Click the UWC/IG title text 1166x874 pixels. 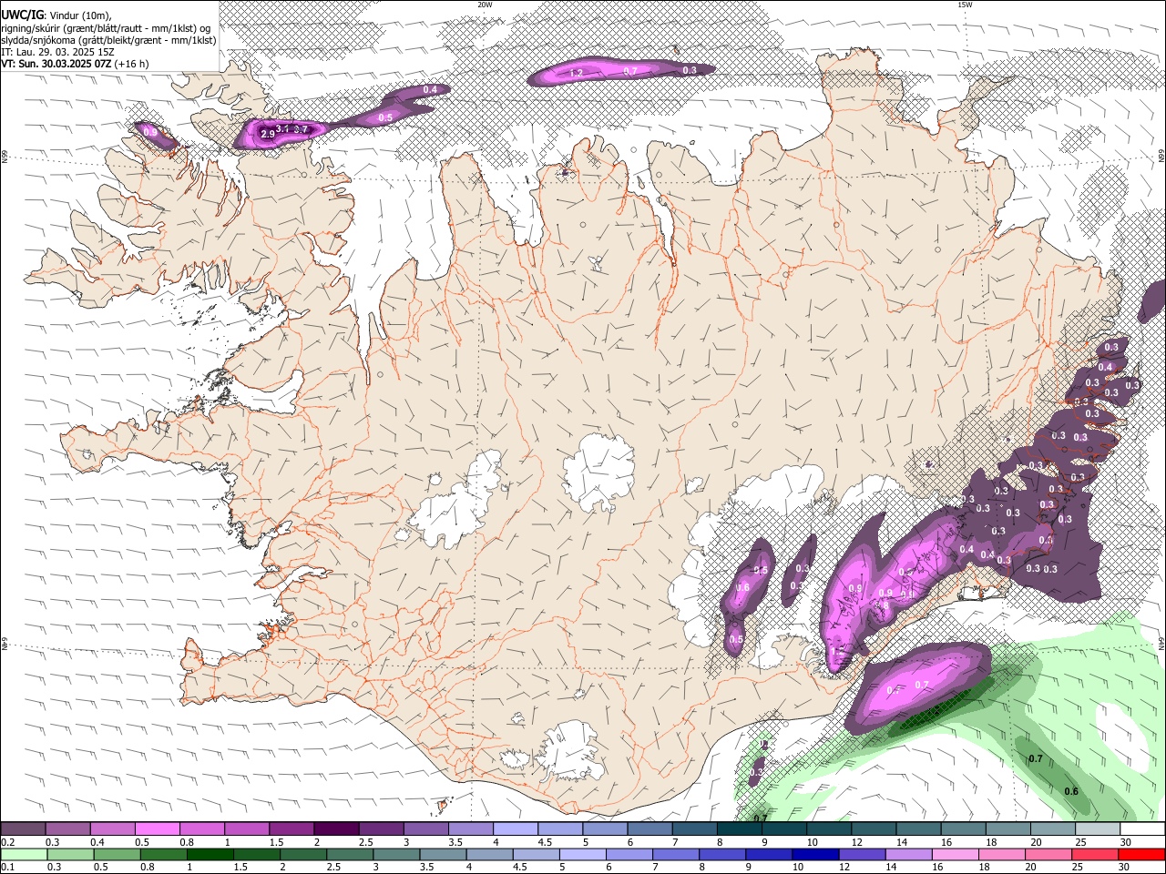tap(22, 15)
